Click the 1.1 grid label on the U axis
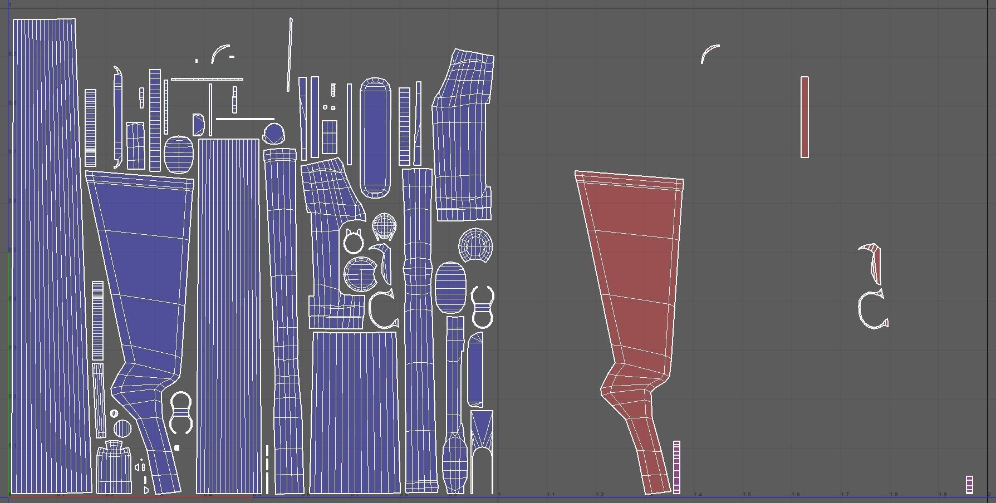The height and width of the screenshot is (503, 996). [551, 495]
